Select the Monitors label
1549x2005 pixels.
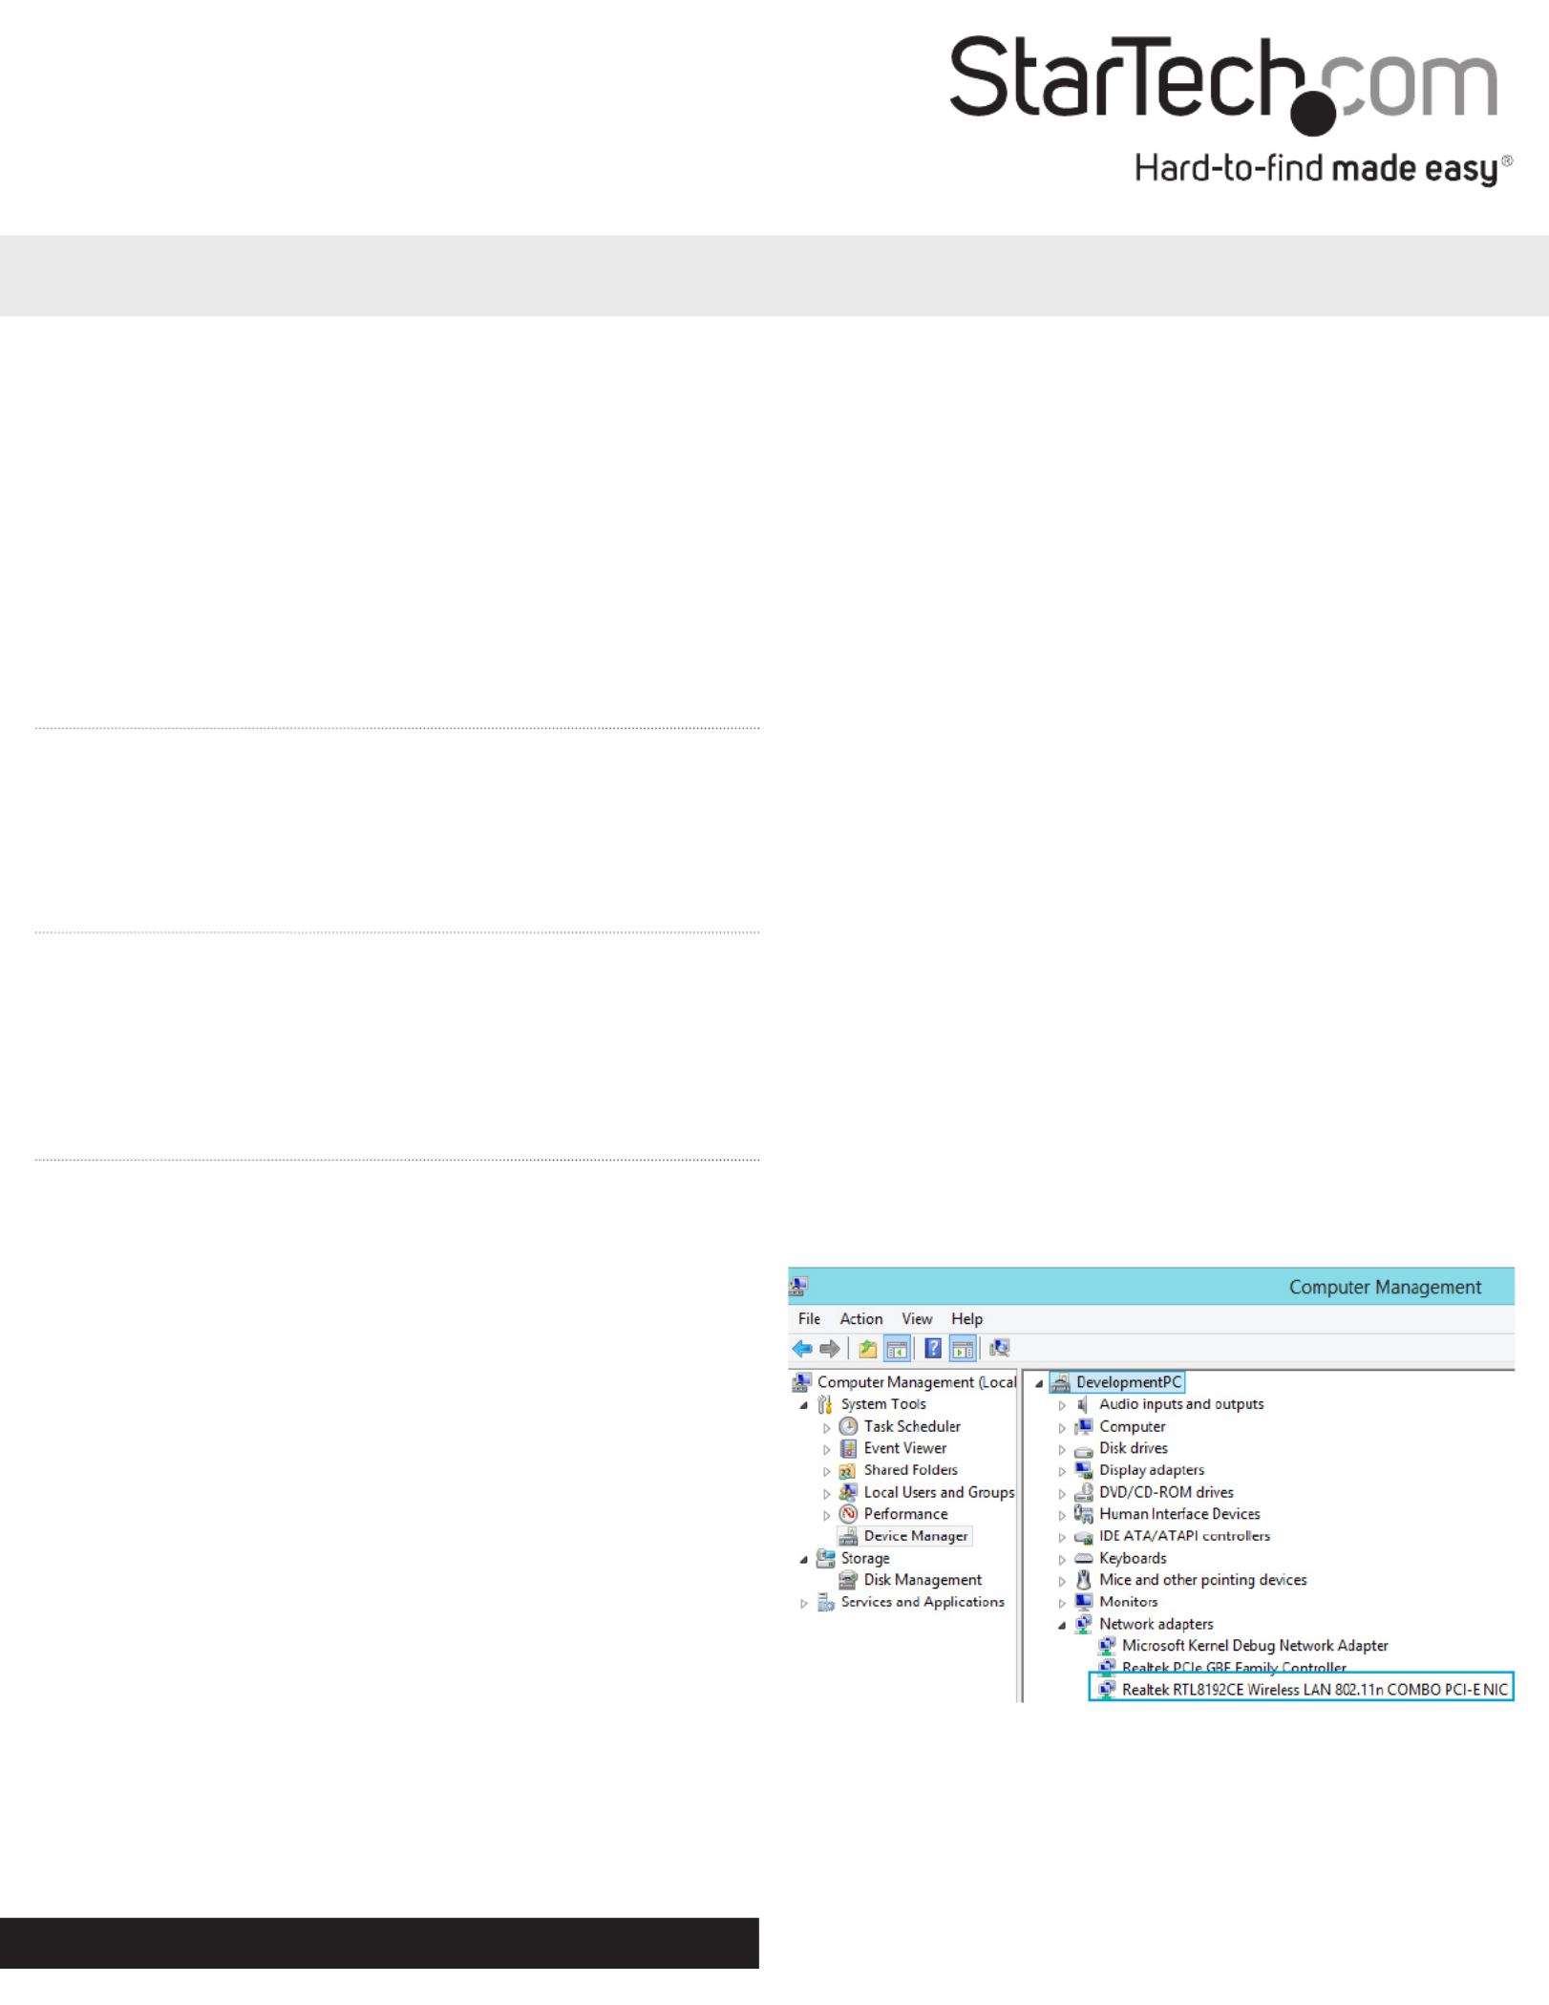(1128, 1602)
